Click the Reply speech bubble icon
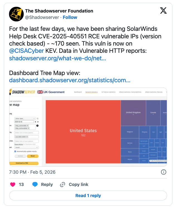176x209 pixels. (35, 184)
